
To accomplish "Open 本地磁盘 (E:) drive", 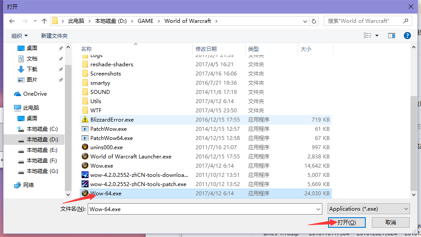I will coord(42,150).
